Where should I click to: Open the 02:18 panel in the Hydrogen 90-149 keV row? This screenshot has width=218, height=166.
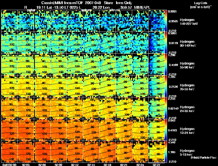[x=108, y=43]
